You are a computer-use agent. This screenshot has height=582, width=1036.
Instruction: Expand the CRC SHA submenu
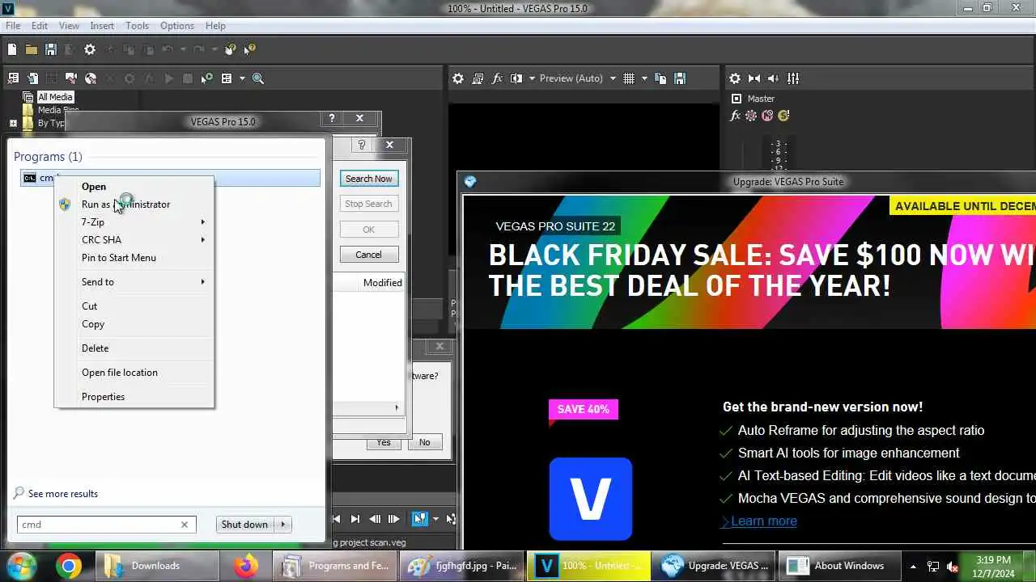134,239
